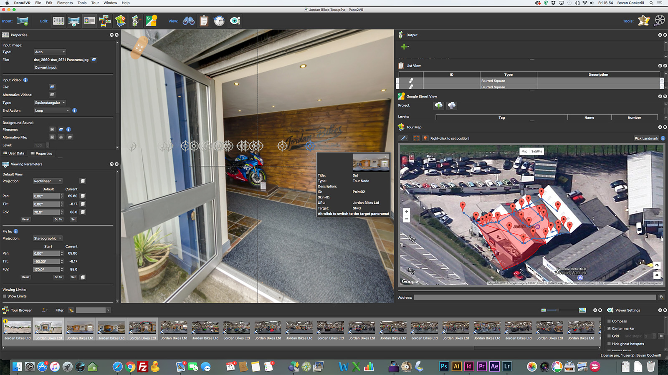Click the Tools skin editor star icon
The width and height of the screenshot is (668, 375).
pos(644,21)
